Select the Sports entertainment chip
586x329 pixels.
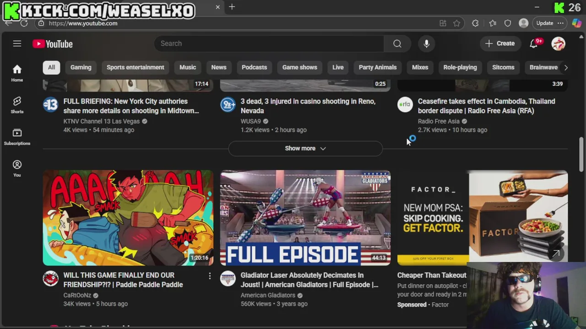[136, 67]
